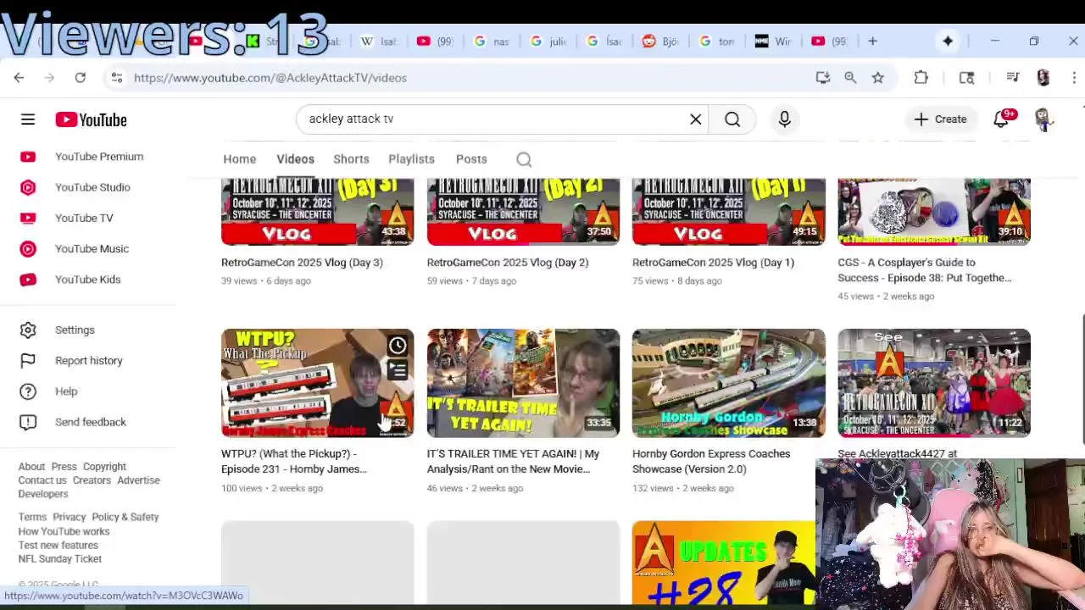Open the YouTube guide hamburger menu
Viewport: 1085px width, 610px height.
pyautogui.click(x=28, y=119)
